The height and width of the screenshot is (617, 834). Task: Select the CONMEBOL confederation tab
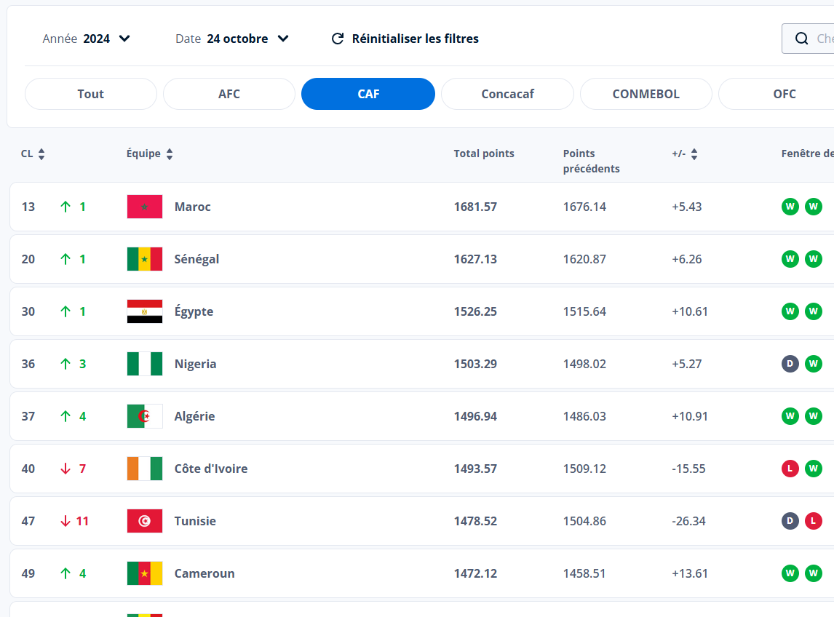(x=646, y=94)
